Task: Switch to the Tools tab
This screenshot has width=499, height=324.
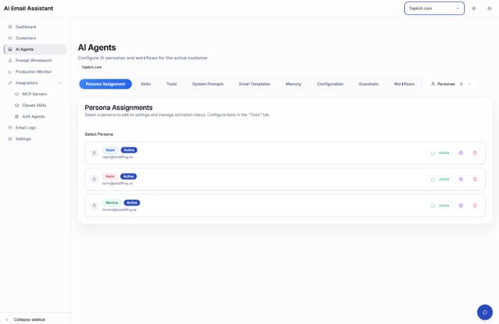Action: (x=172, y=84)
